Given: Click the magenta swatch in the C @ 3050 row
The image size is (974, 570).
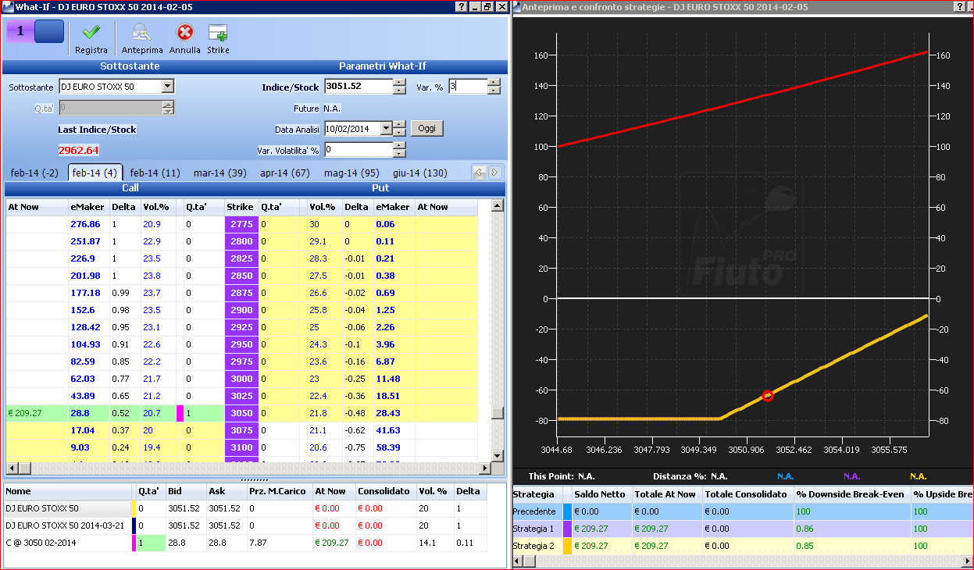Looking at the screenshot, I should (x=134, y=543).
